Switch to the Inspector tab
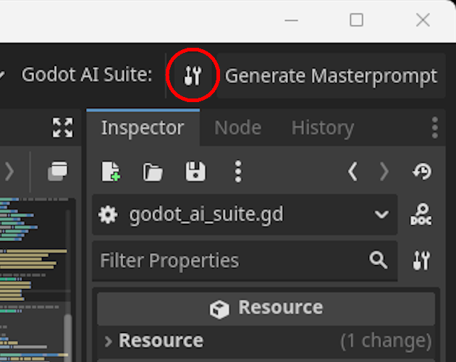Screen dimensions: 456x362 click(143, 127)
